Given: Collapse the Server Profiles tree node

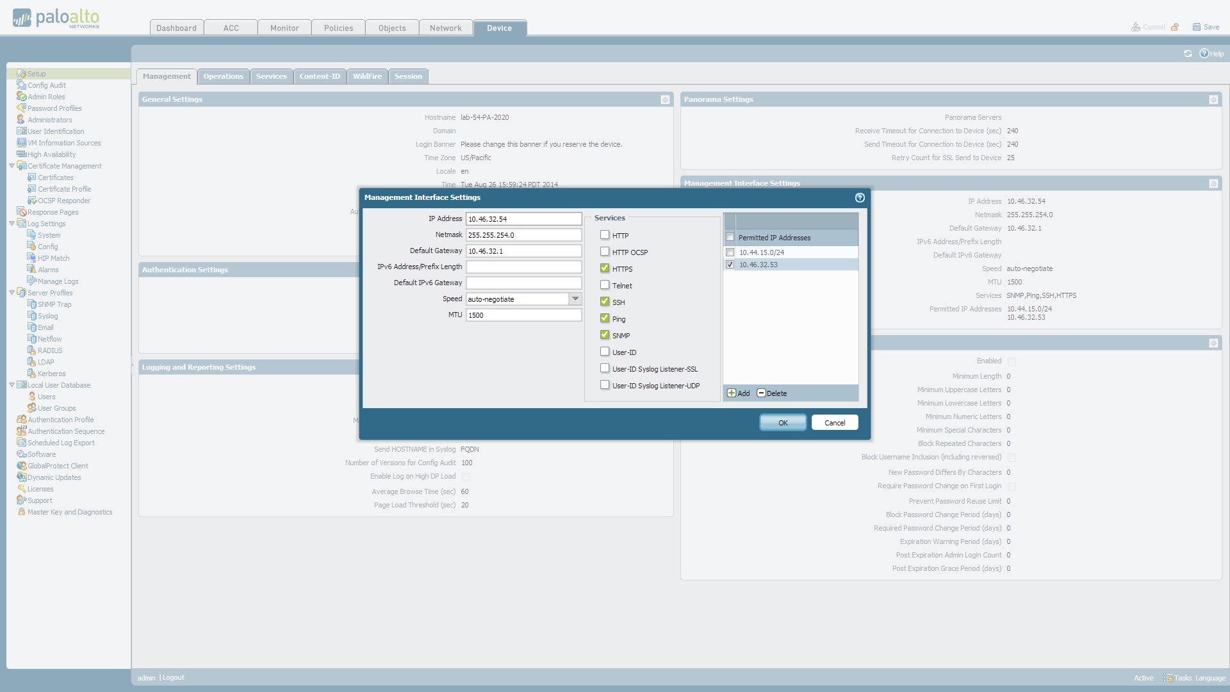Looking at the screenshot, I should click(x=12, y=293).
